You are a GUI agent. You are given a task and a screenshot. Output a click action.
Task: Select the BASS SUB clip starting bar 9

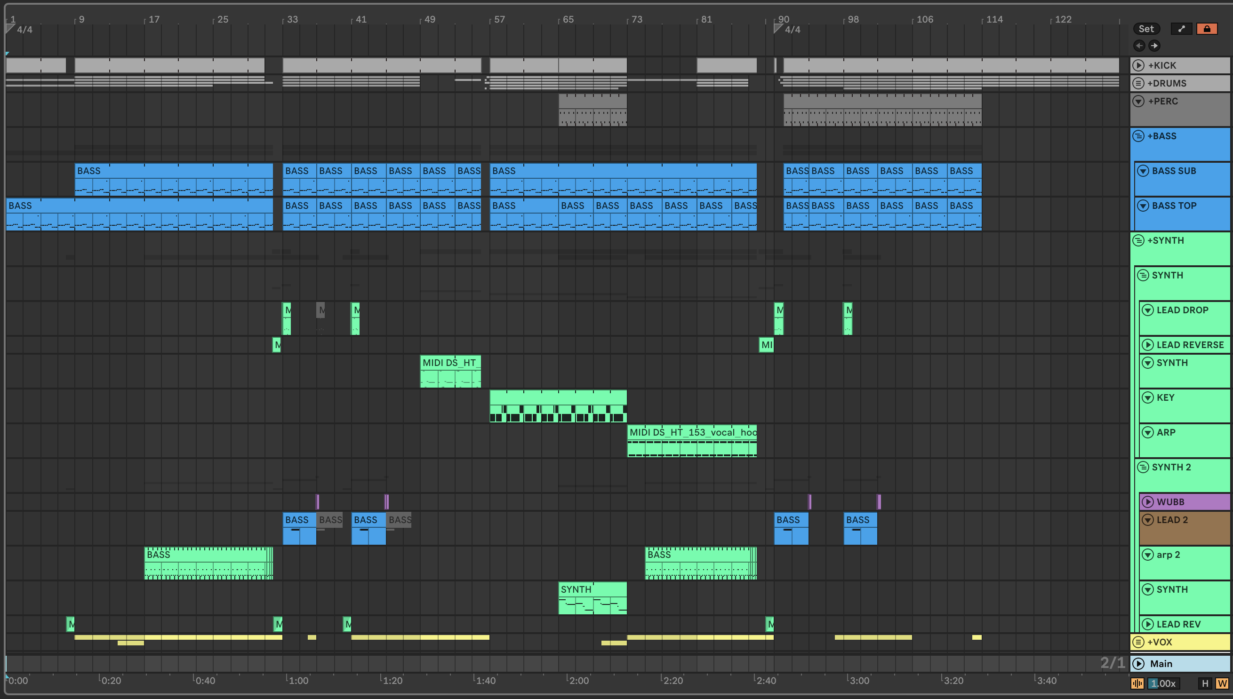coord(173,180)
